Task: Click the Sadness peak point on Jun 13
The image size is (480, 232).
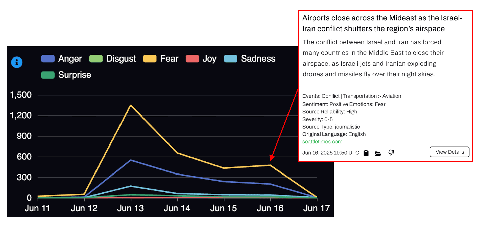Action: [131, 186]
